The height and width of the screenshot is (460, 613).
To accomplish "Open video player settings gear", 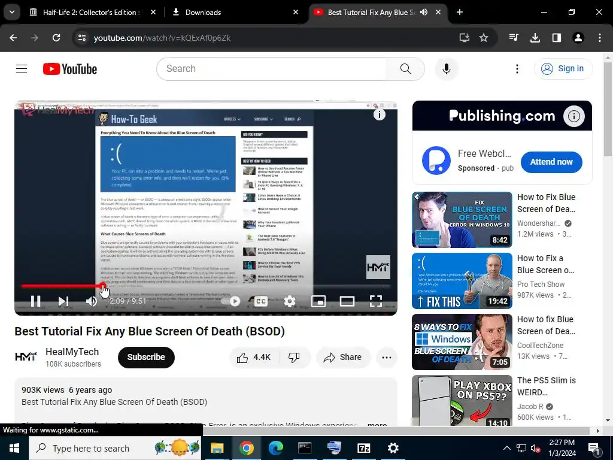I will (x=290, y=301).
